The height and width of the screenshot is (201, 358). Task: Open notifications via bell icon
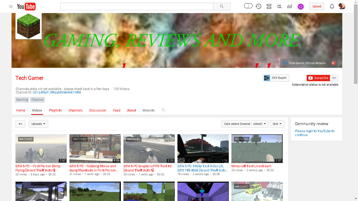[x=332, y=6]
